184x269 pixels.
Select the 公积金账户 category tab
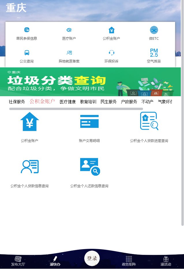point(42,101)
